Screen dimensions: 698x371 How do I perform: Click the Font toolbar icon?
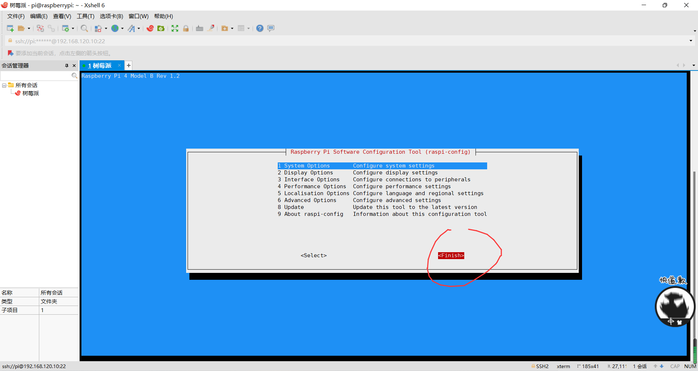(131, 28)
